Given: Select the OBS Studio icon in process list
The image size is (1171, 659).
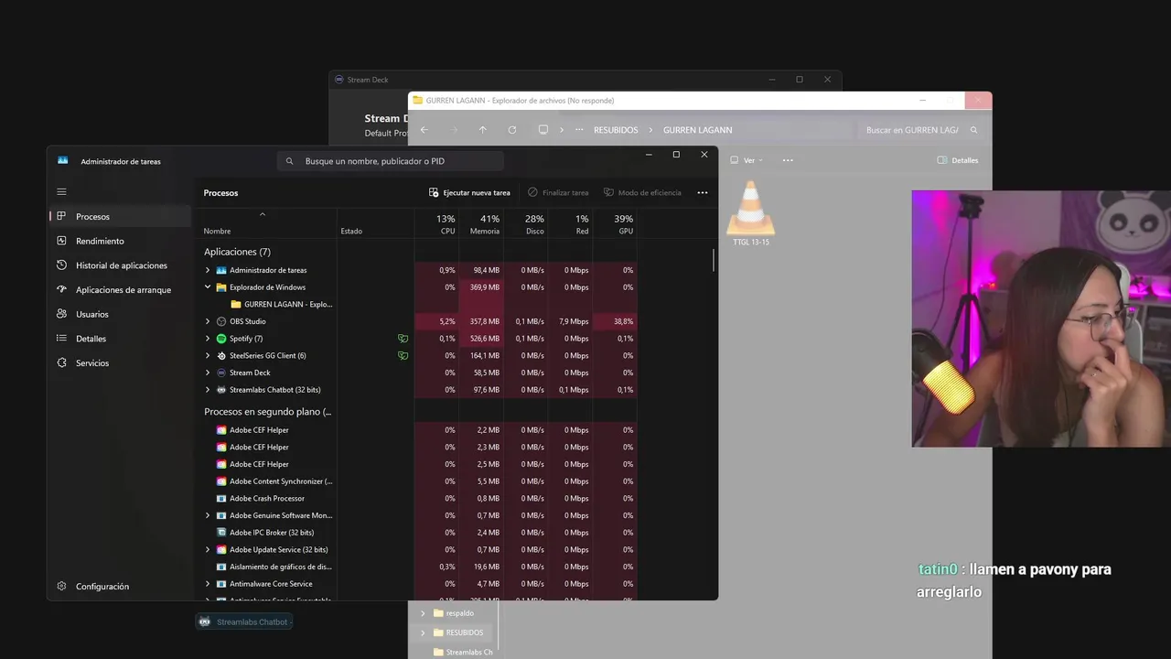Looking at the screenshot, I should point(221,321).
